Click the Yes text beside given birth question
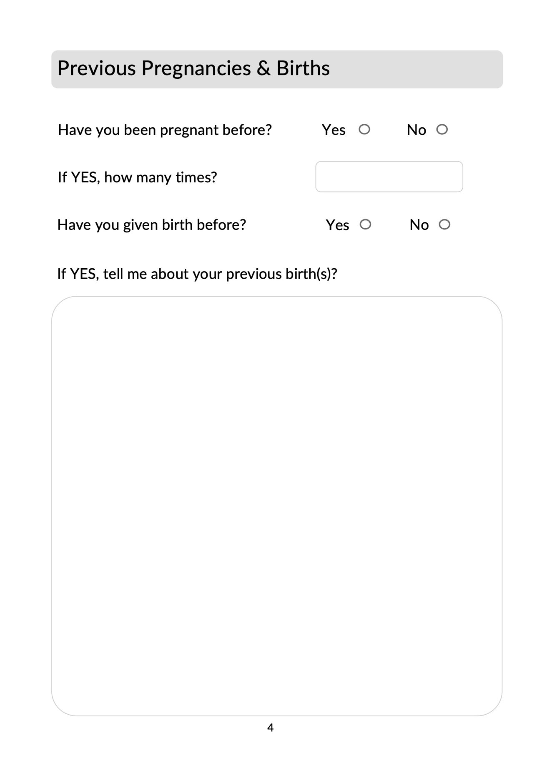The height and width of the screenshot is (781, 552). click(x=337, y=225)
